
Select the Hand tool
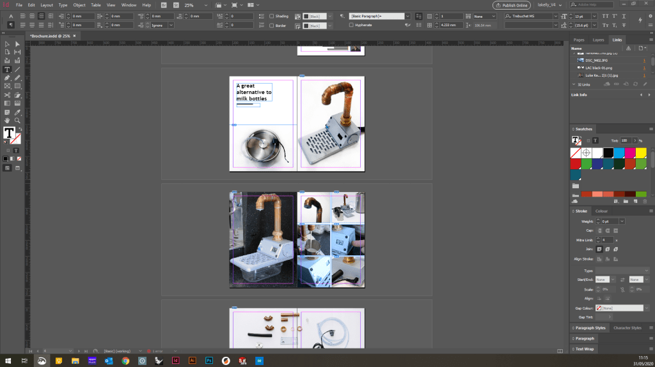7,120
